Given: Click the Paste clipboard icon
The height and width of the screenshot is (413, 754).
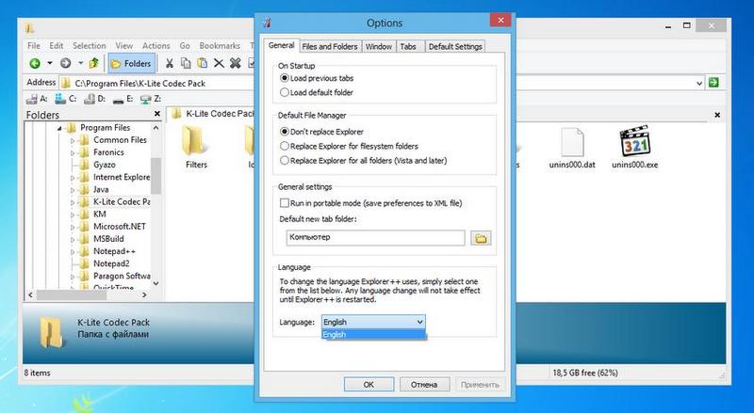Looking at the screenshot, I should (x=203, y=63).
